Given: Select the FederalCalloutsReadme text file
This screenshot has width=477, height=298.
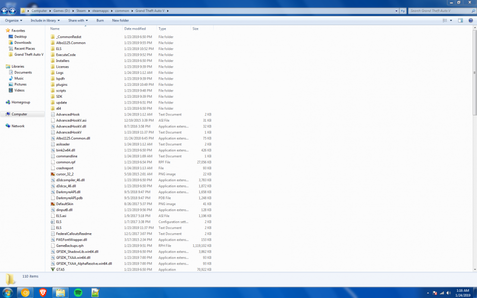Looking at the screenshot, I should point(73,234).
